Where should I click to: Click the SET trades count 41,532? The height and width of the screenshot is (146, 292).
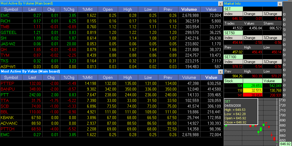coord(237,28)
